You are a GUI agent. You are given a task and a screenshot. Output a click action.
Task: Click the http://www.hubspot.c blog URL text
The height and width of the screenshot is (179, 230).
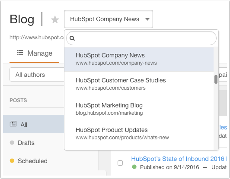pyautogui.click(x=37, y=38)
